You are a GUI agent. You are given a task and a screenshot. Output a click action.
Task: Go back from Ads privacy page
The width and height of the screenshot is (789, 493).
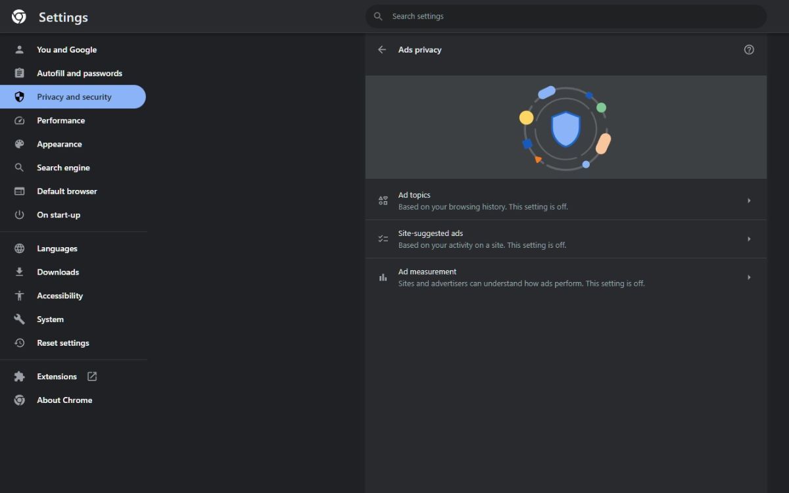click(382, 49)
